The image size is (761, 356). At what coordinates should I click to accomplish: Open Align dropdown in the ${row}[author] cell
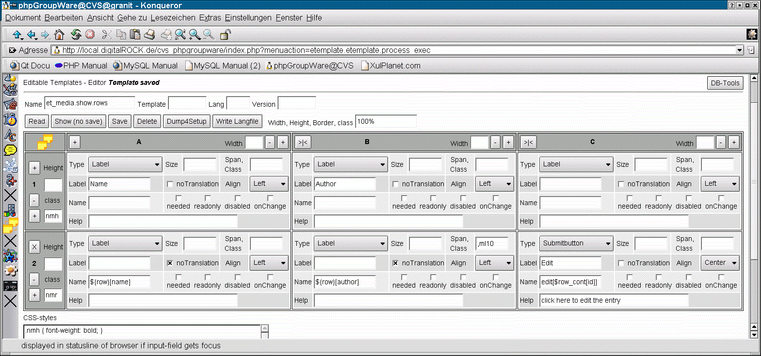coord(494,263)
